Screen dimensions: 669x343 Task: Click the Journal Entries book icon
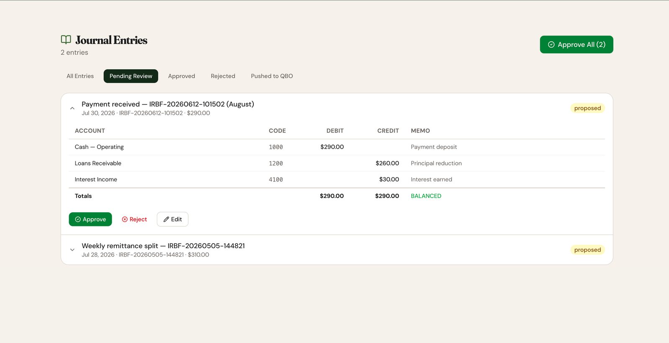pos(66,40)
